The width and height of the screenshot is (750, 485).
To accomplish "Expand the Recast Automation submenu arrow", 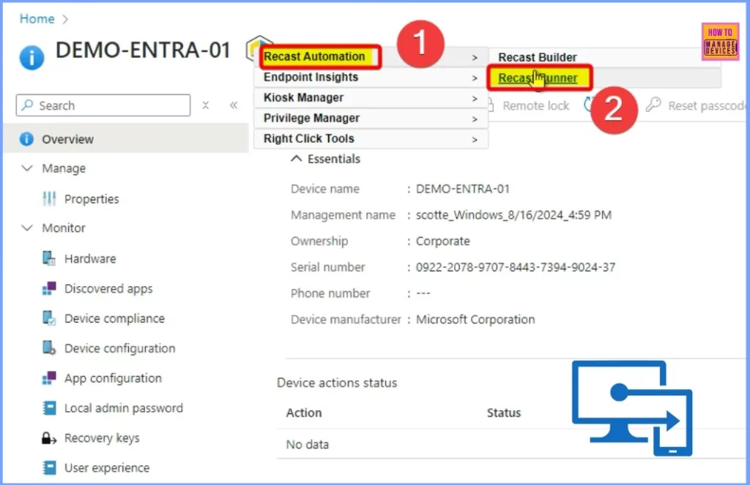I will point(475,57).
